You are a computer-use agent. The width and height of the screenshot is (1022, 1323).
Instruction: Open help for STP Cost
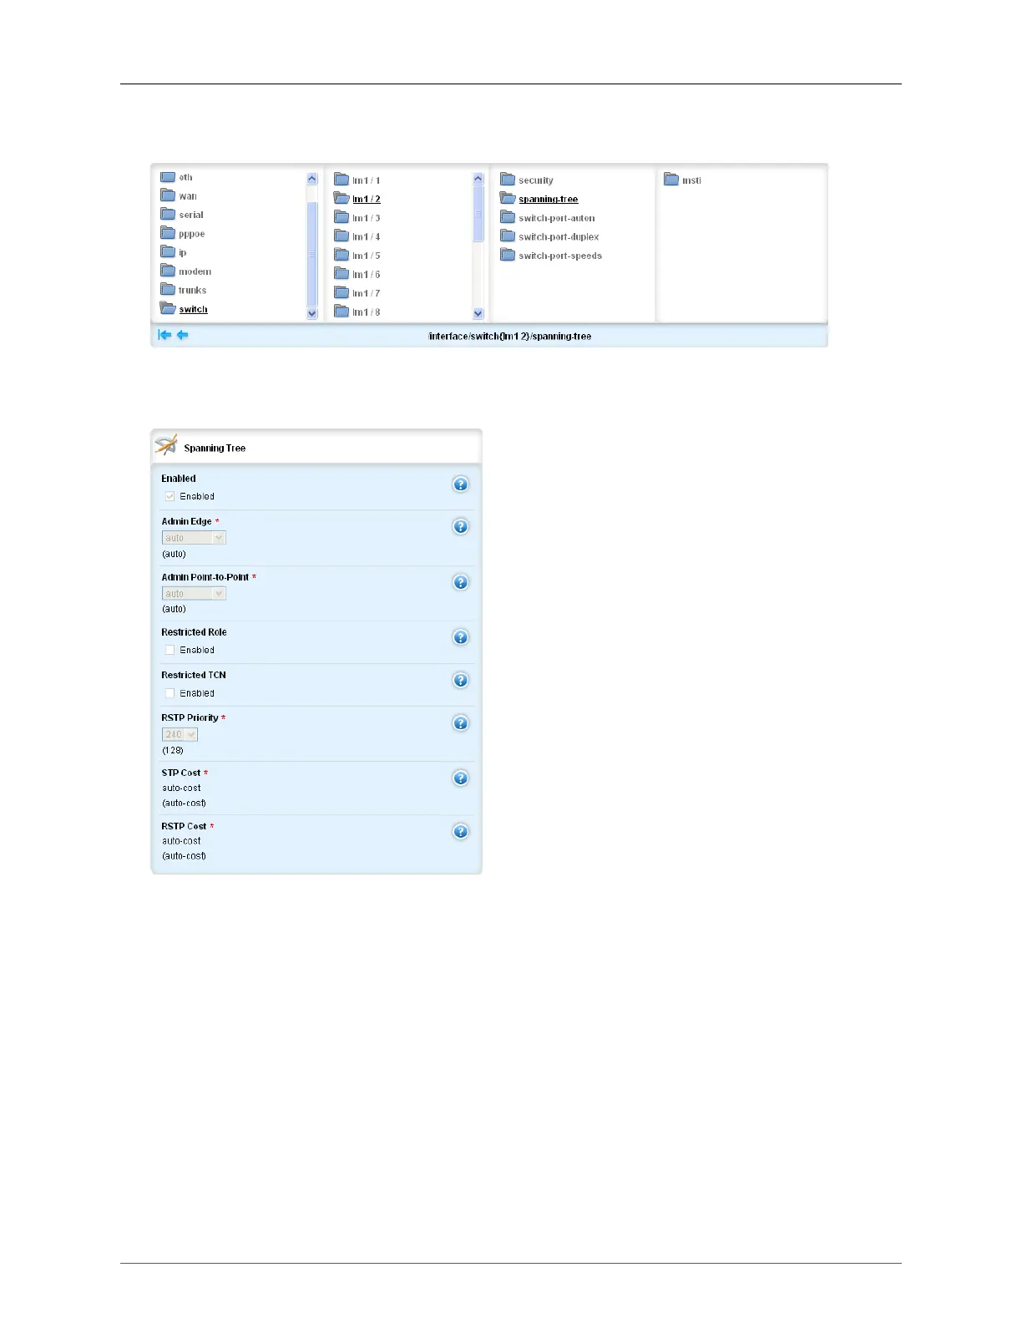coord(460,778)
